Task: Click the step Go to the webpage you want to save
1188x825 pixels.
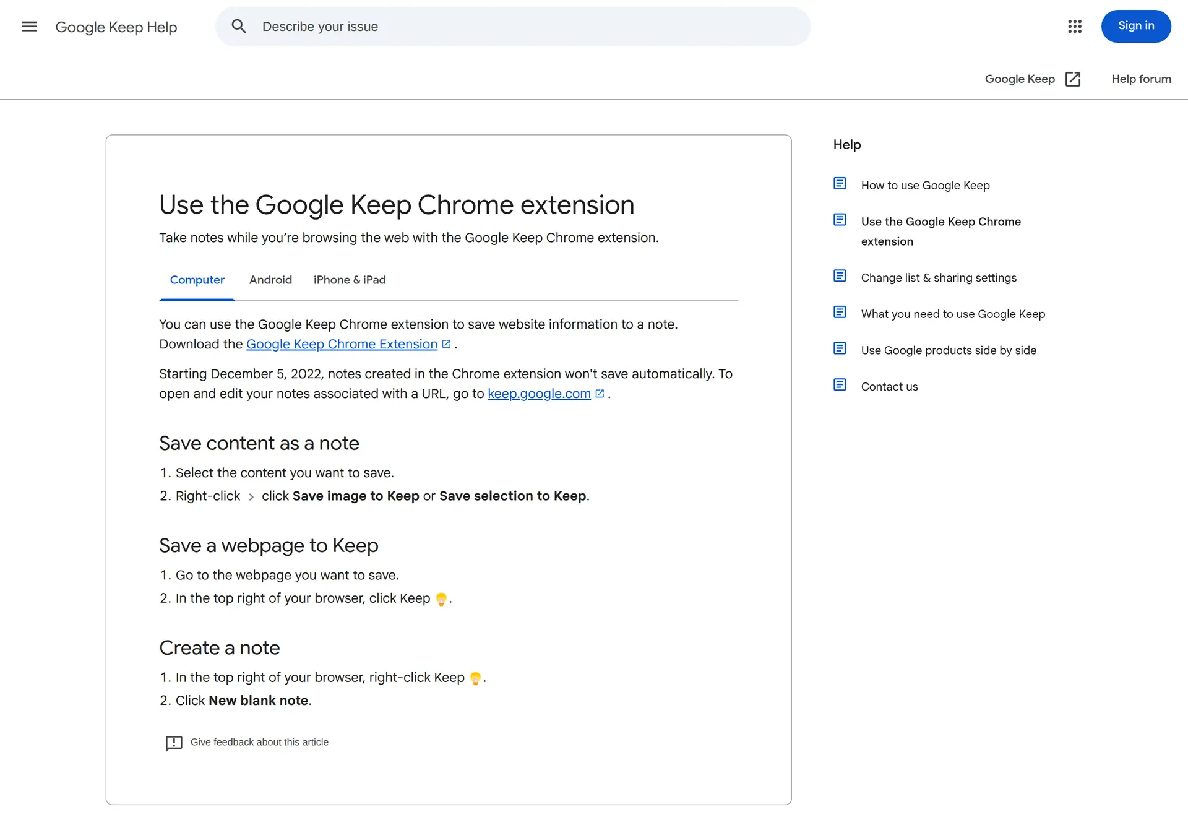Action: pyautogui.click(x=287, y=575)
